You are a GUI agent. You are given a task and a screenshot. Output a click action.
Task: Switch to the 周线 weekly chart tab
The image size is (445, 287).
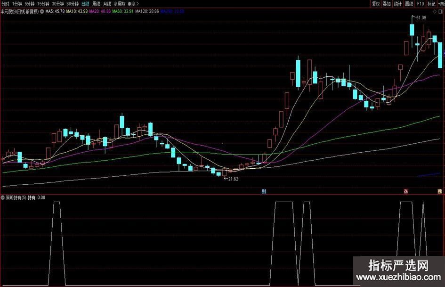click(97, 4)
